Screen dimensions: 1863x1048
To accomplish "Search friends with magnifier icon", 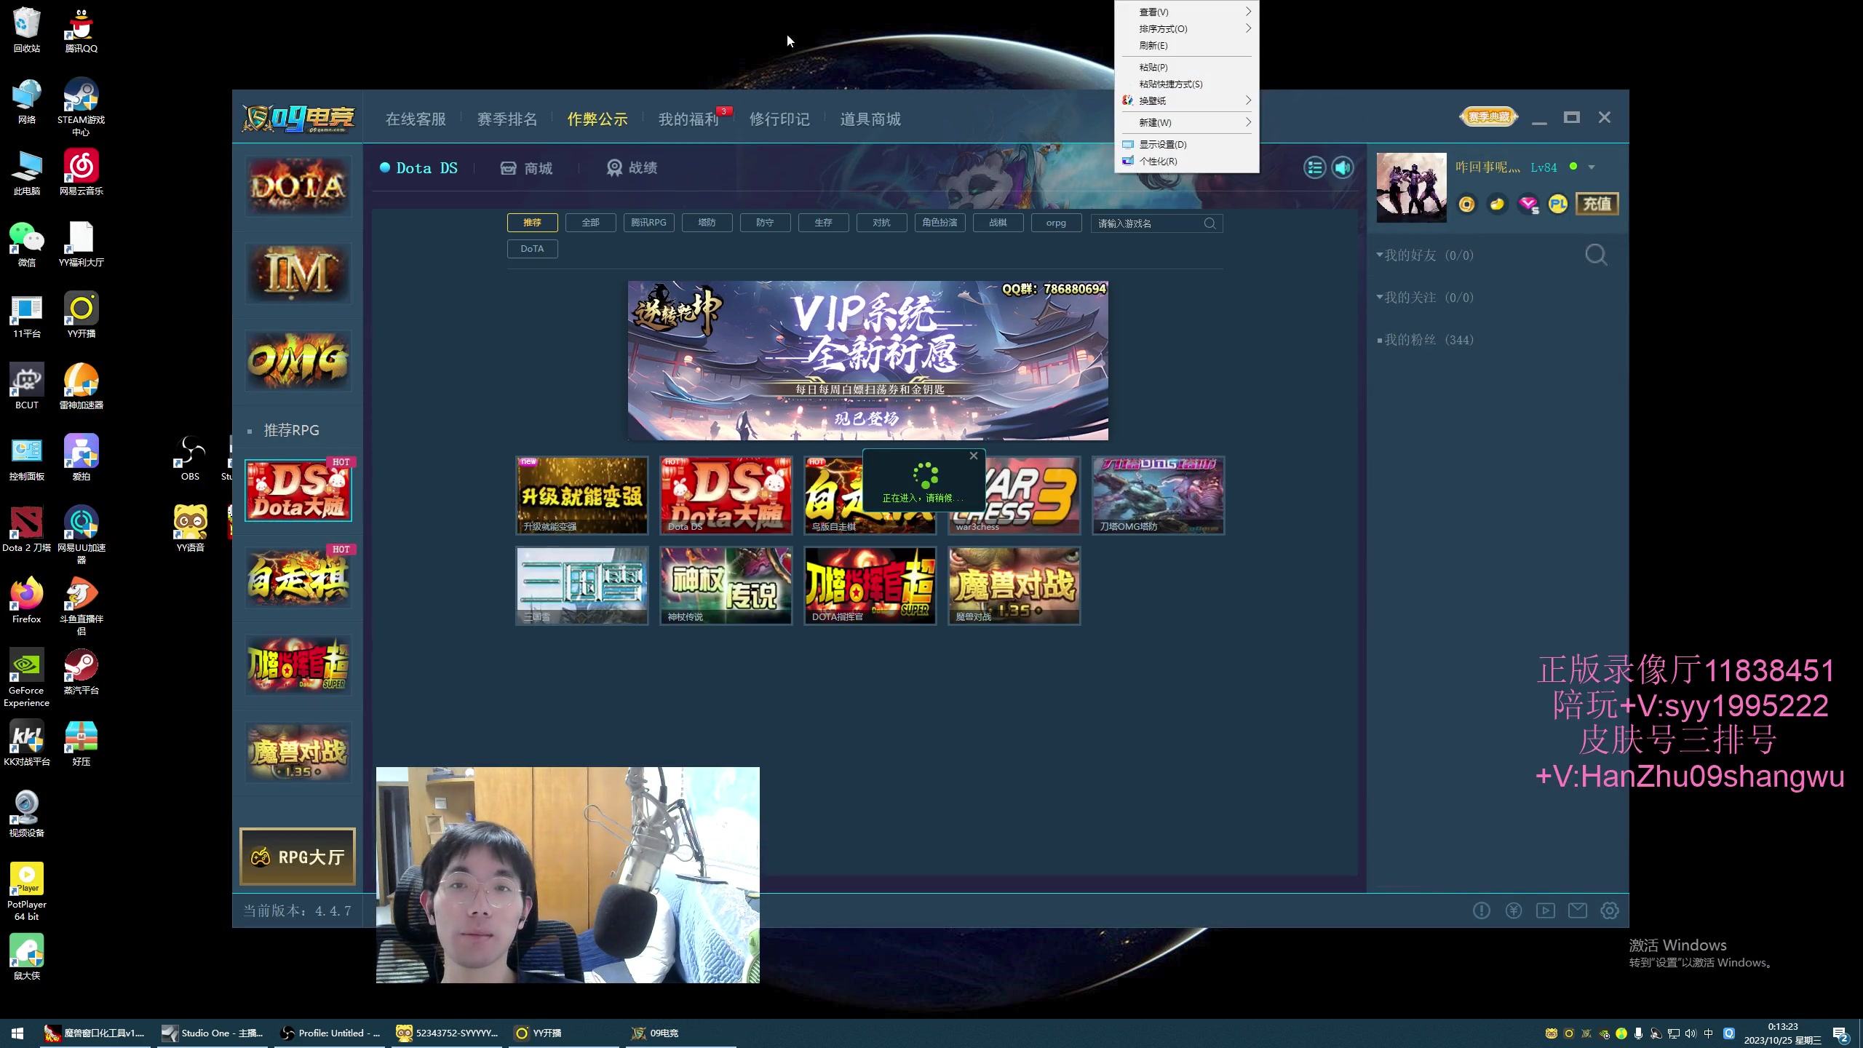I will pyautogui.click(x=1596, y=255).
